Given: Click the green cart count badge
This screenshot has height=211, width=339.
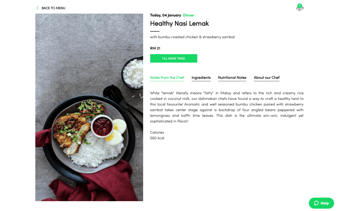Looking at the screenshot, I should (x=300, y=5).
